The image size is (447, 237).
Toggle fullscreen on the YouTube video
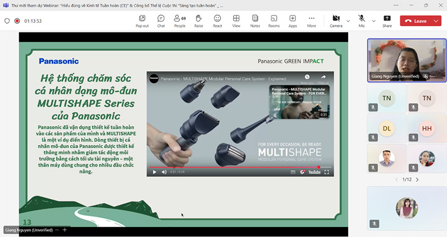pyautogui.click(x=327, y=172)
